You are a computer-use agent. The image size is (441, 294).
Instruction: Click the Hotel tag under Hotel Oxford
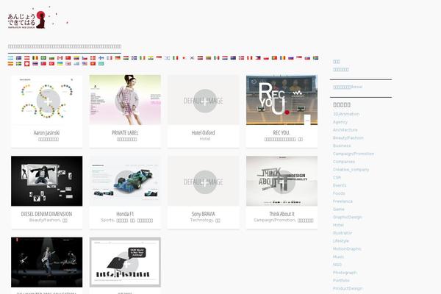click(x=205, y=139)
